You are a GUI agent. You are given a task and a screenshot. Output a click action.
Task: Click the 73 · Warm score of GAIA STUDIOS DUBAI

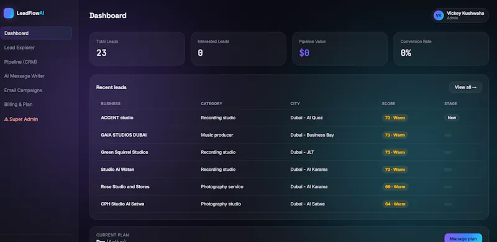[x=395, y=135]
